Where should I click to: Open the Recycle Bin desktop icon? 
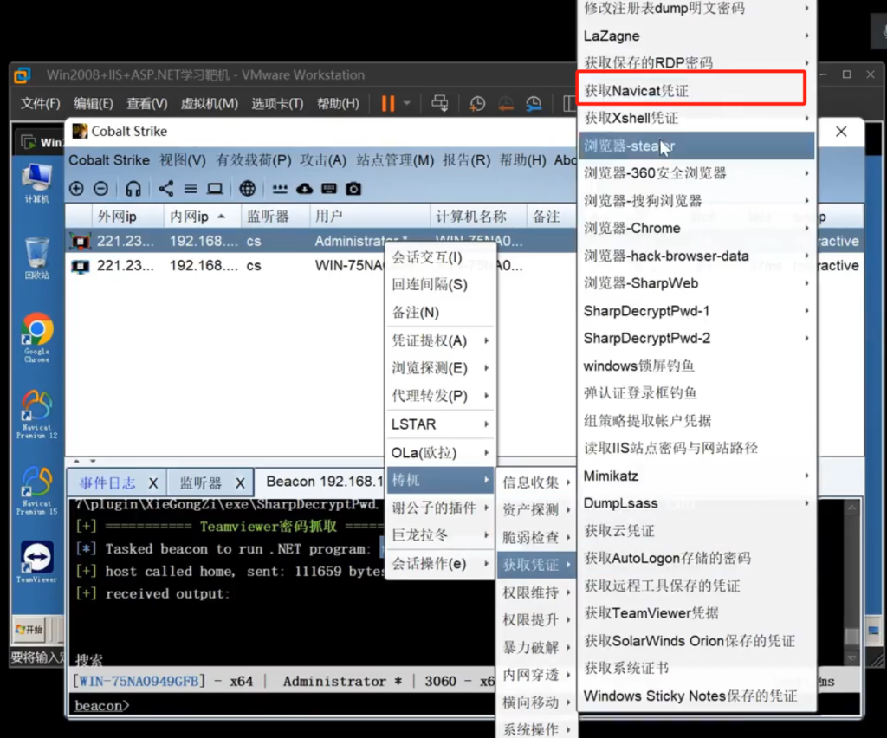click(x=36, y=258)
